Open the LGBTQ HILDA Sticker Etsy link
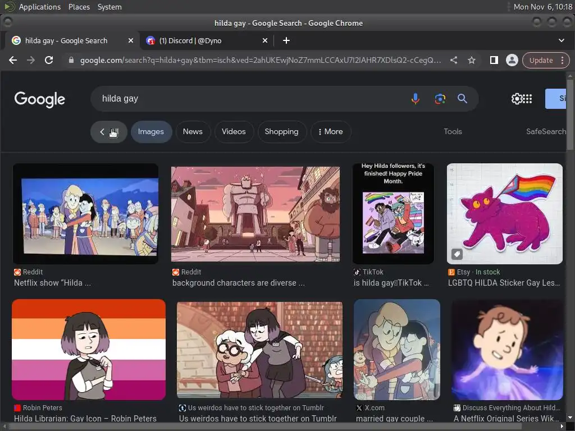The height and width of the screenshot is (431, 575). [x=504, y=283]
